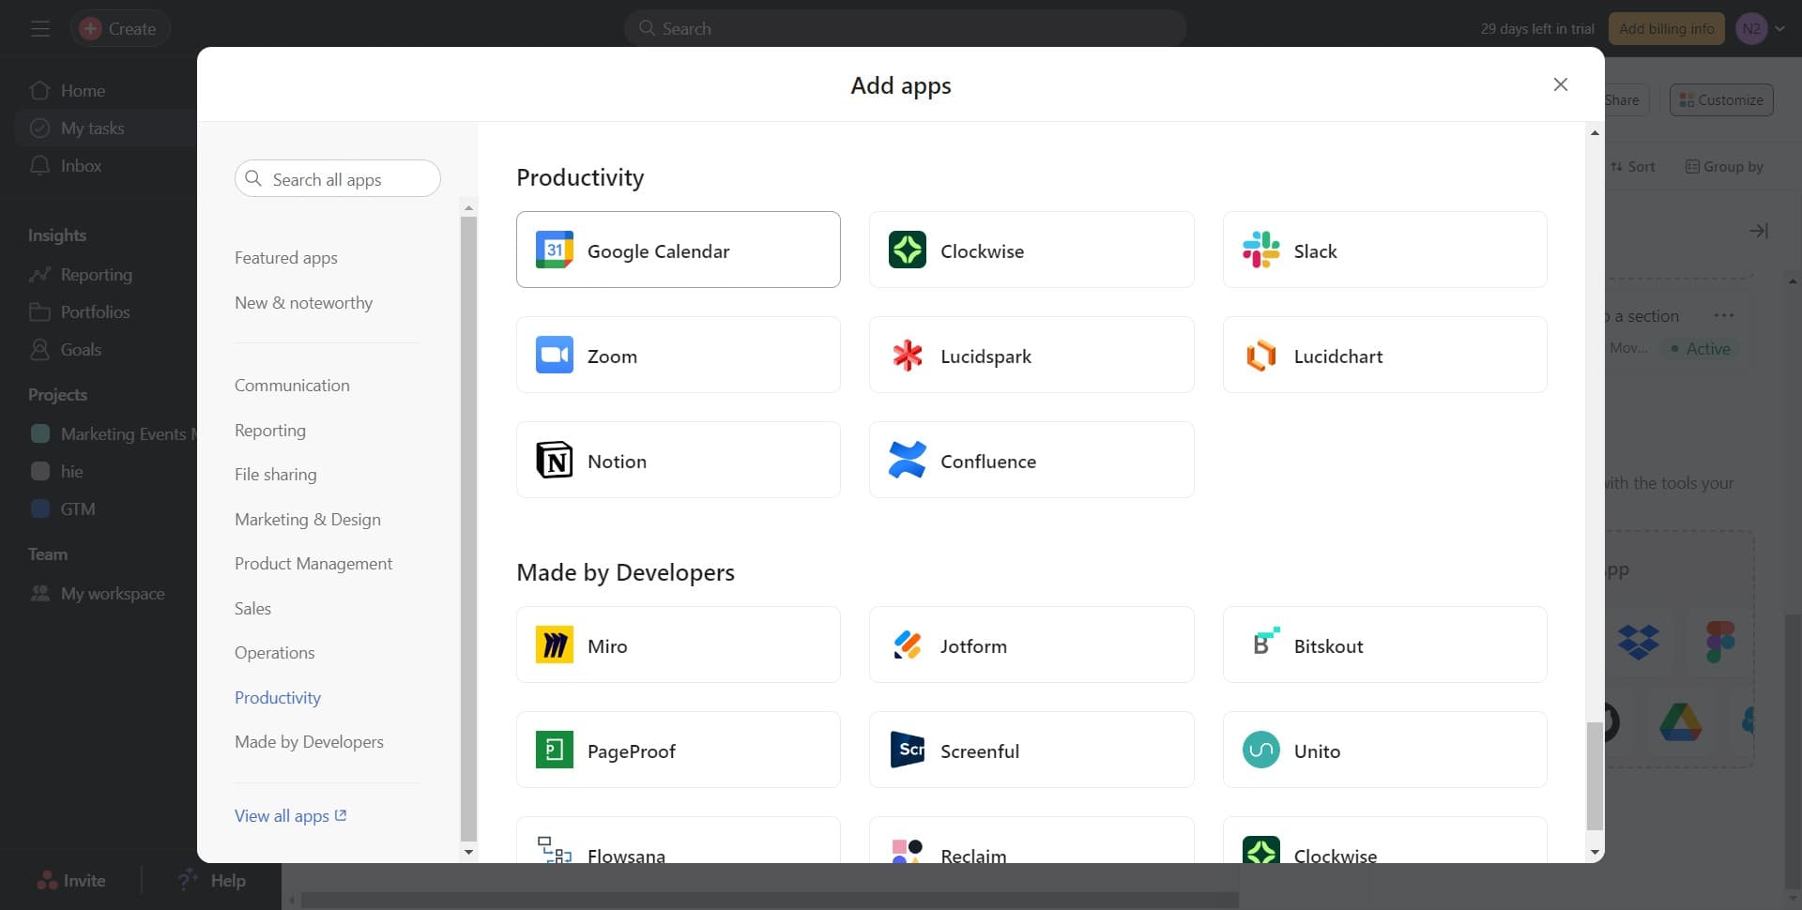Add the Miro app
Screen dimensions: 1802x910
tap(678, 645)
